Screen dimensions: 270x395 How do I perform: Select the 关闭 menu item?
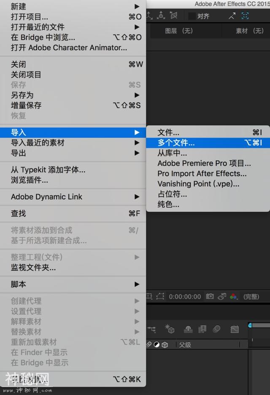(x=73, y=64)
